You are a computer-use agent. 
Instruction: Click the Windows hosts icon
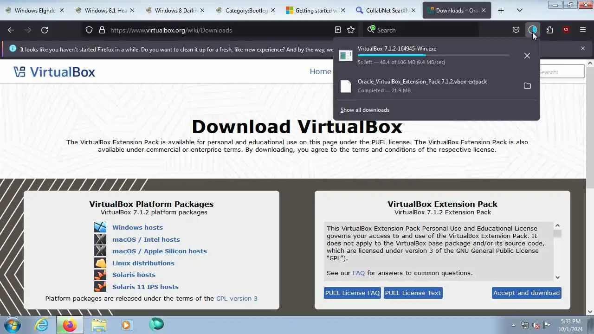pos(100,227)
